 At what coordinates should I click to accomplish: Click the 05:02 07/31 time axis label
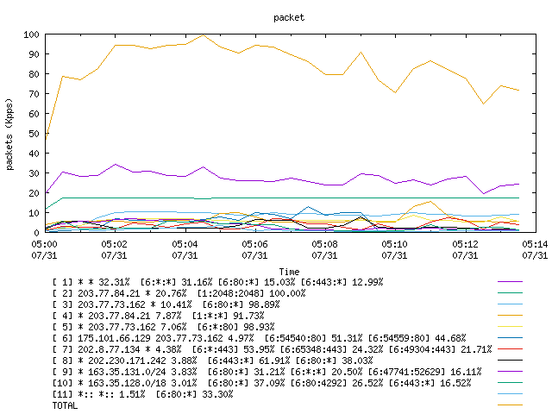pyautogui.click(x=115, y=249)
